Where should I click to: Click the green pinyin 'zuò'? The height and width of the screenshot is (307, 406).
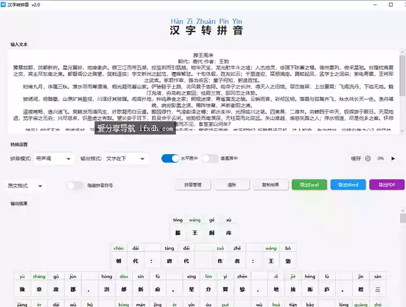221,248
